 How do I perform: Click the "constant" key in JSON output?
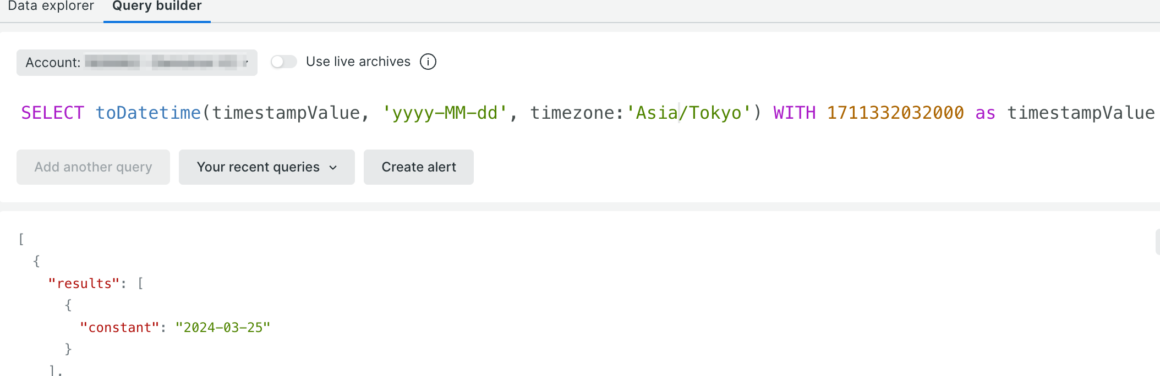pos(119,328)
